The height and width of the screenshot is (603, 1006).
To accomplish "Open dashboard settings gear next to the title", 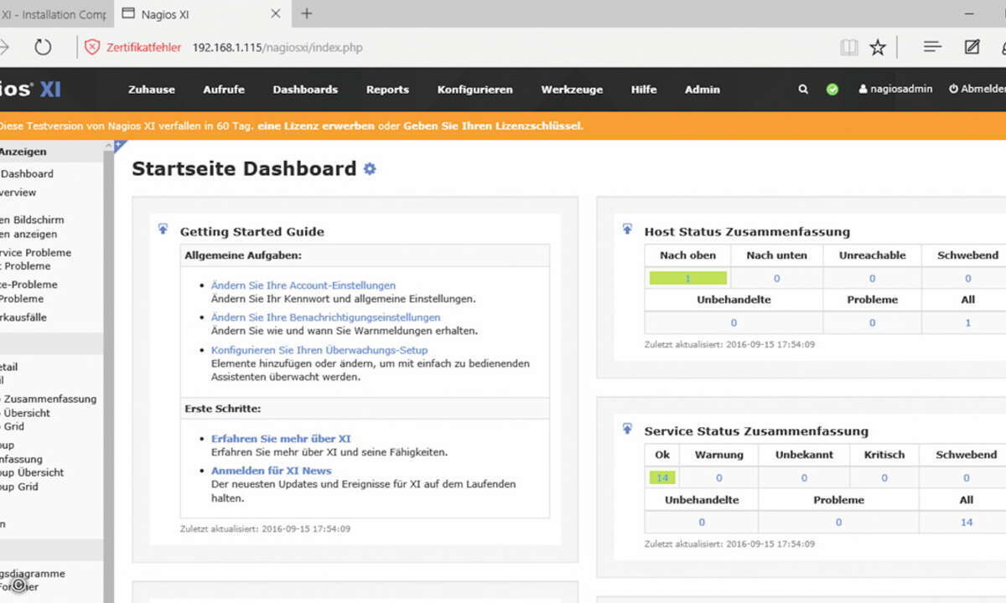I will point(370,169).
